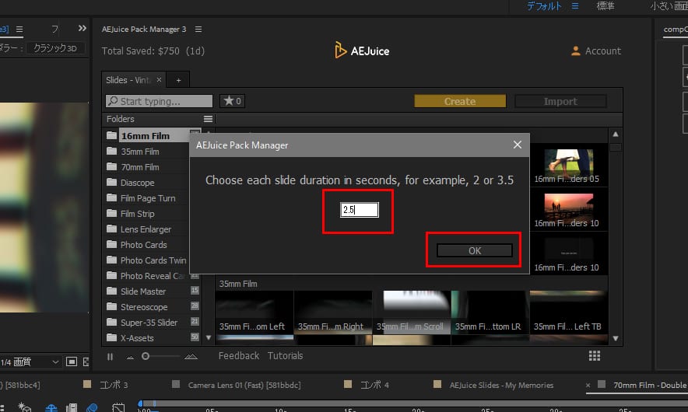Adjust the thumbnail size slider
The width and height of the screenshot is (688, 412).
146,356
